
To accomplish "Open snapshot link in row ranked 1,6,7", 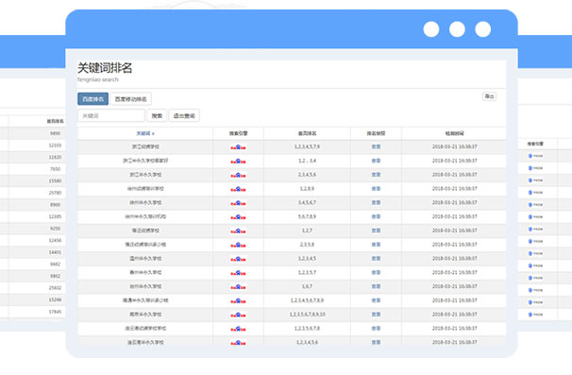I will click(376, 286).
